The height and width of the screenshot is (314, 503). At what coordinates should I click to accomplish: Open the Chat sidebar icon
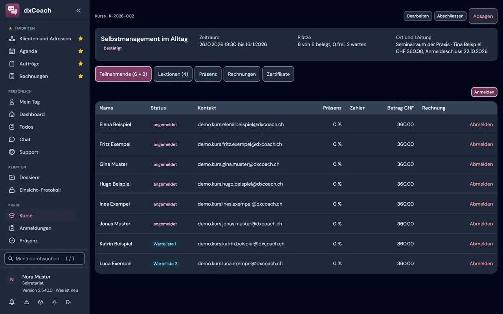click(12, 139)
